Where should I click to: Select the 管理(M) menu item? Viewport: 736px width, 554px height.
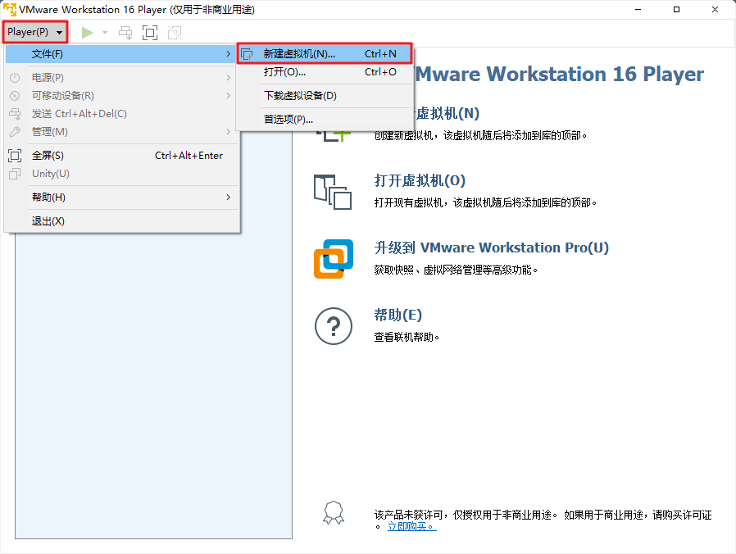pos(120,132)
